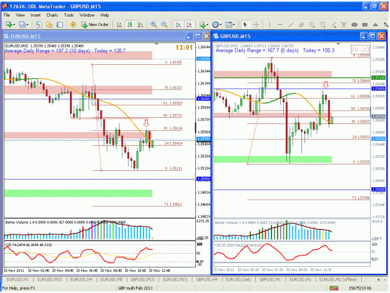Click the chart tabs scroll-right arrow
Viewport: 390px width, 293px height.
(386, 279)
